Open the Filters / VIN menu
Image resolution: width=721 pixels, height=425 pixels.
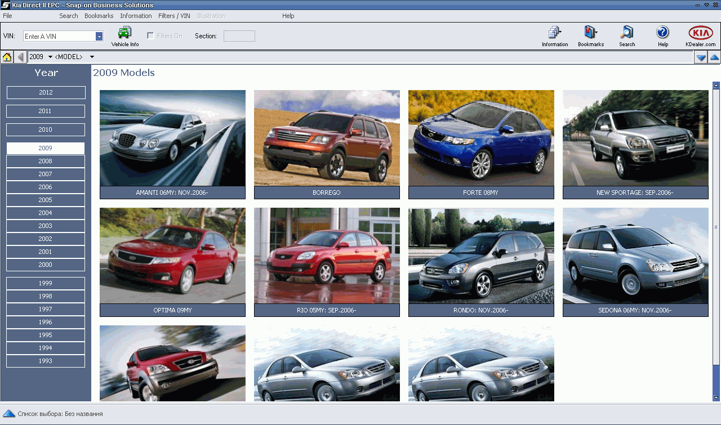coord(174,16)
